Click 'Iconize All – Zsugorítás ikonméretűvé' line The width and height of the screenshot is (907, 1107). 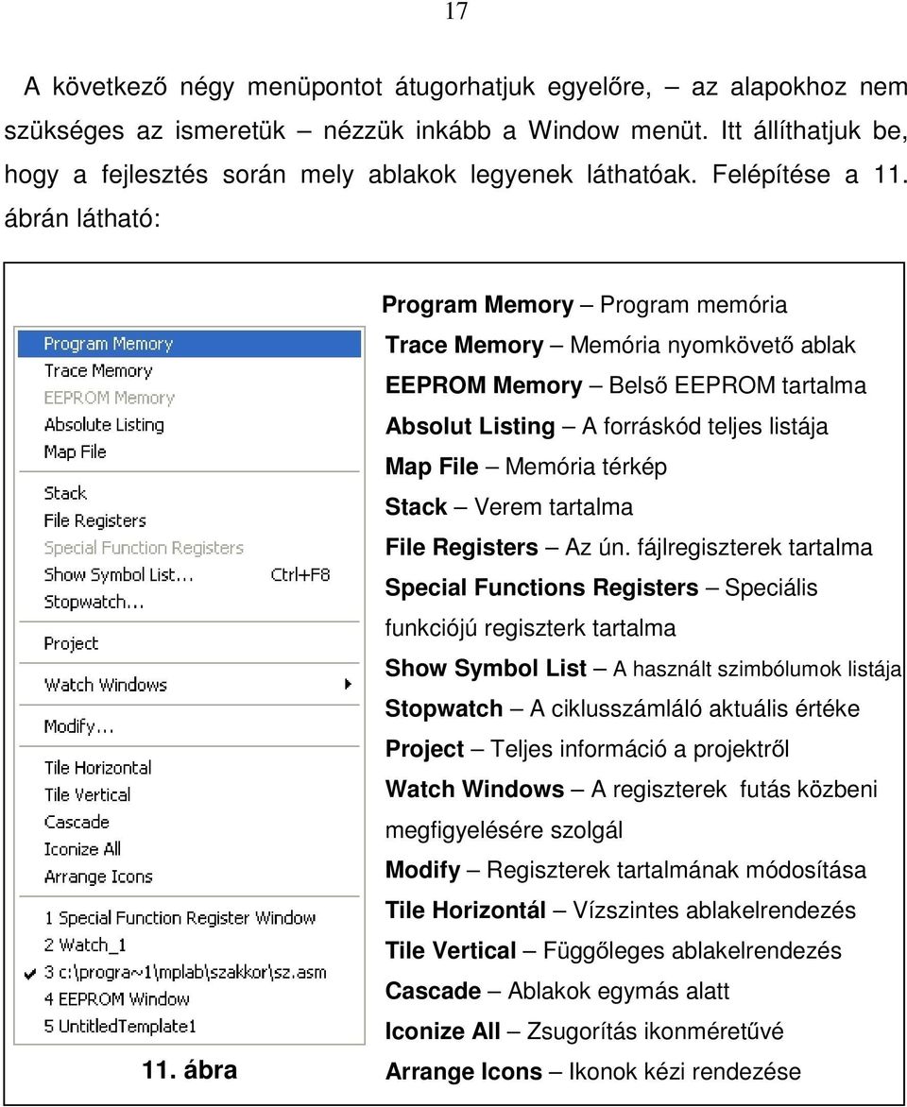584,1031
